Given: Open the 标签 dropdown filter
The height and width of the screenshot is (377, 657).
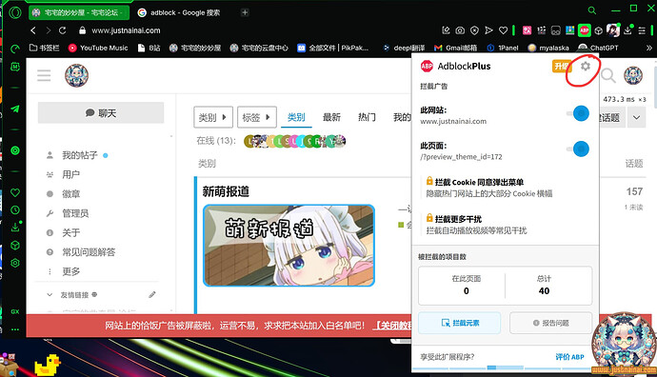Looking at the screenshot, I should pyautogui.click(x=257, y=117).
